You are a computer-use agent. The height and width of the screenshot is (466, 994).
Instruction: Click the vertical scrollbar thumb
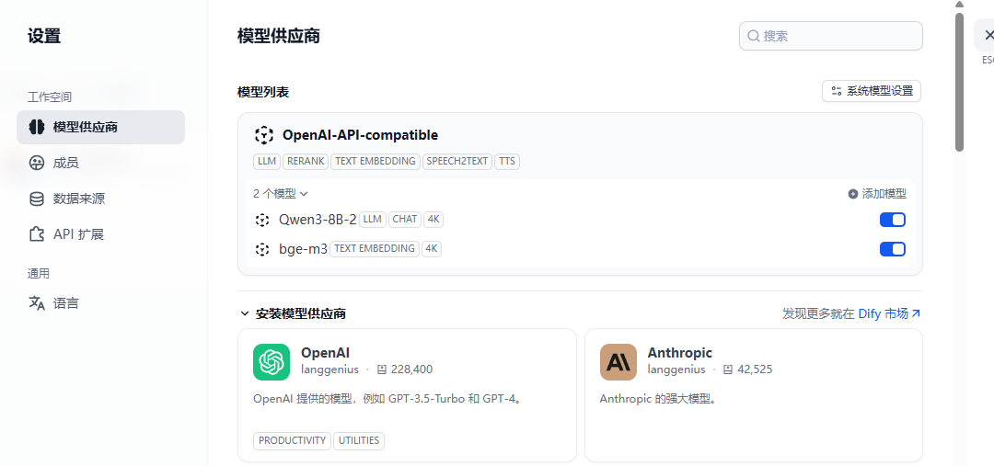coord(959,83)
